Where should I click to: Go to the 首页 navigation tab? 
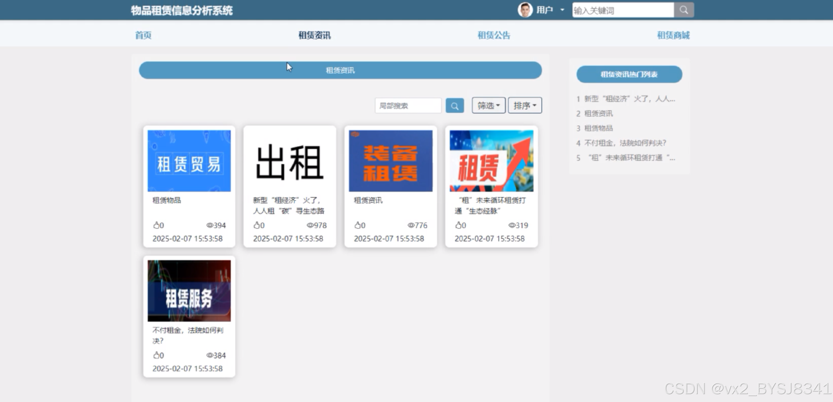143,35
